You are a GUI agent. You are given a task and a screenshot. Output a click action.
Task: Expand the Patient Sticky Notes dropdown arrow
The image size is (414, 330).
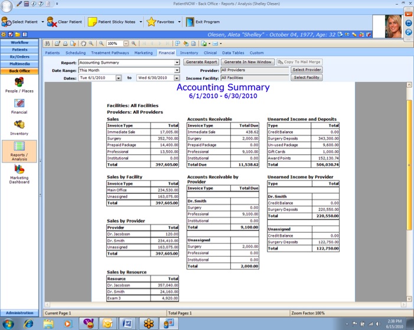[141, 22]
